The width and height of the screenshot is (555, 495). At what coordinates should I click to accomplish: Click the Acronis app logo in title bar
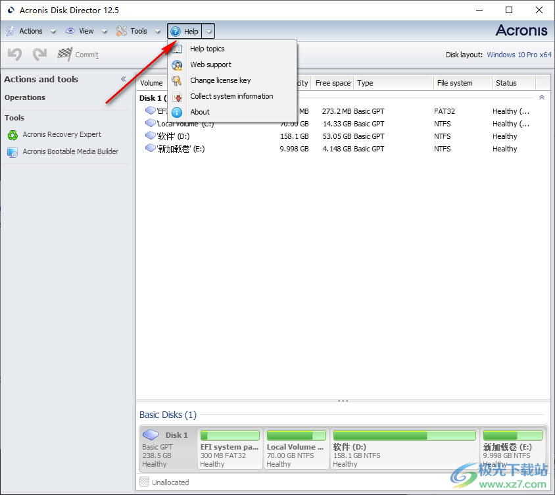pos(11,11)
